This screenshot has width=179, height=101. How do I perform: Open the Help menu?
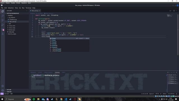pyautogui.click(x=34, y=8)
